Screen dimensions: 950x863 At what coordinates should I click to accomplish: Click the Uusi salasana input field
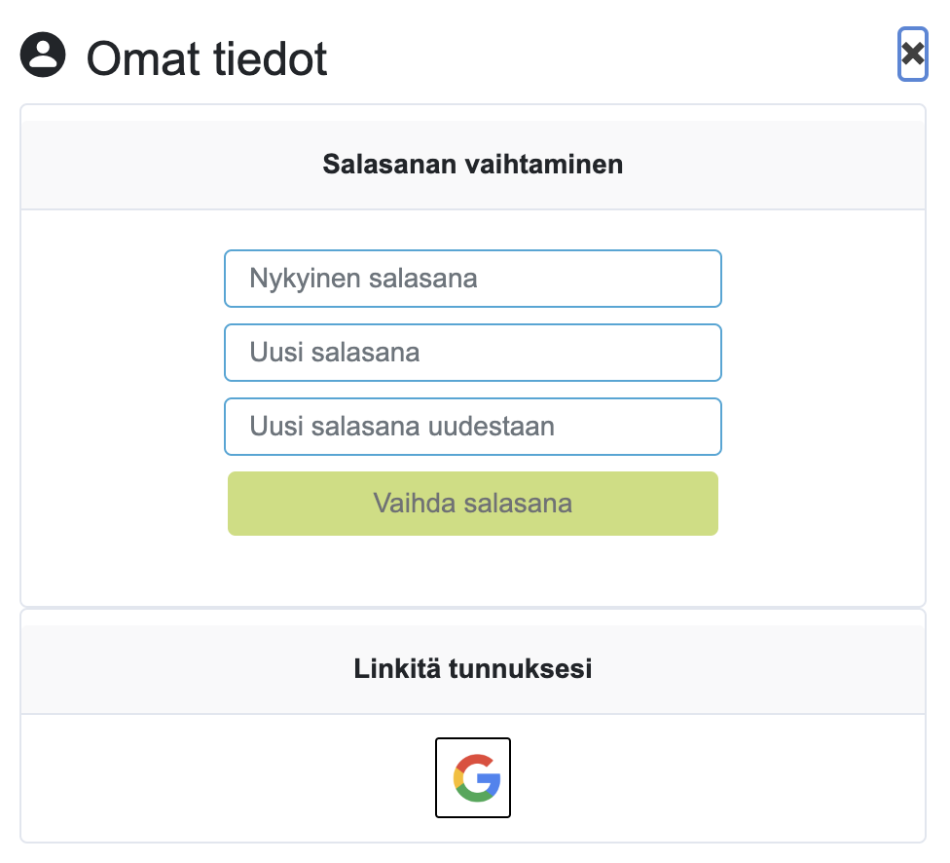click(x=473, y=353)
